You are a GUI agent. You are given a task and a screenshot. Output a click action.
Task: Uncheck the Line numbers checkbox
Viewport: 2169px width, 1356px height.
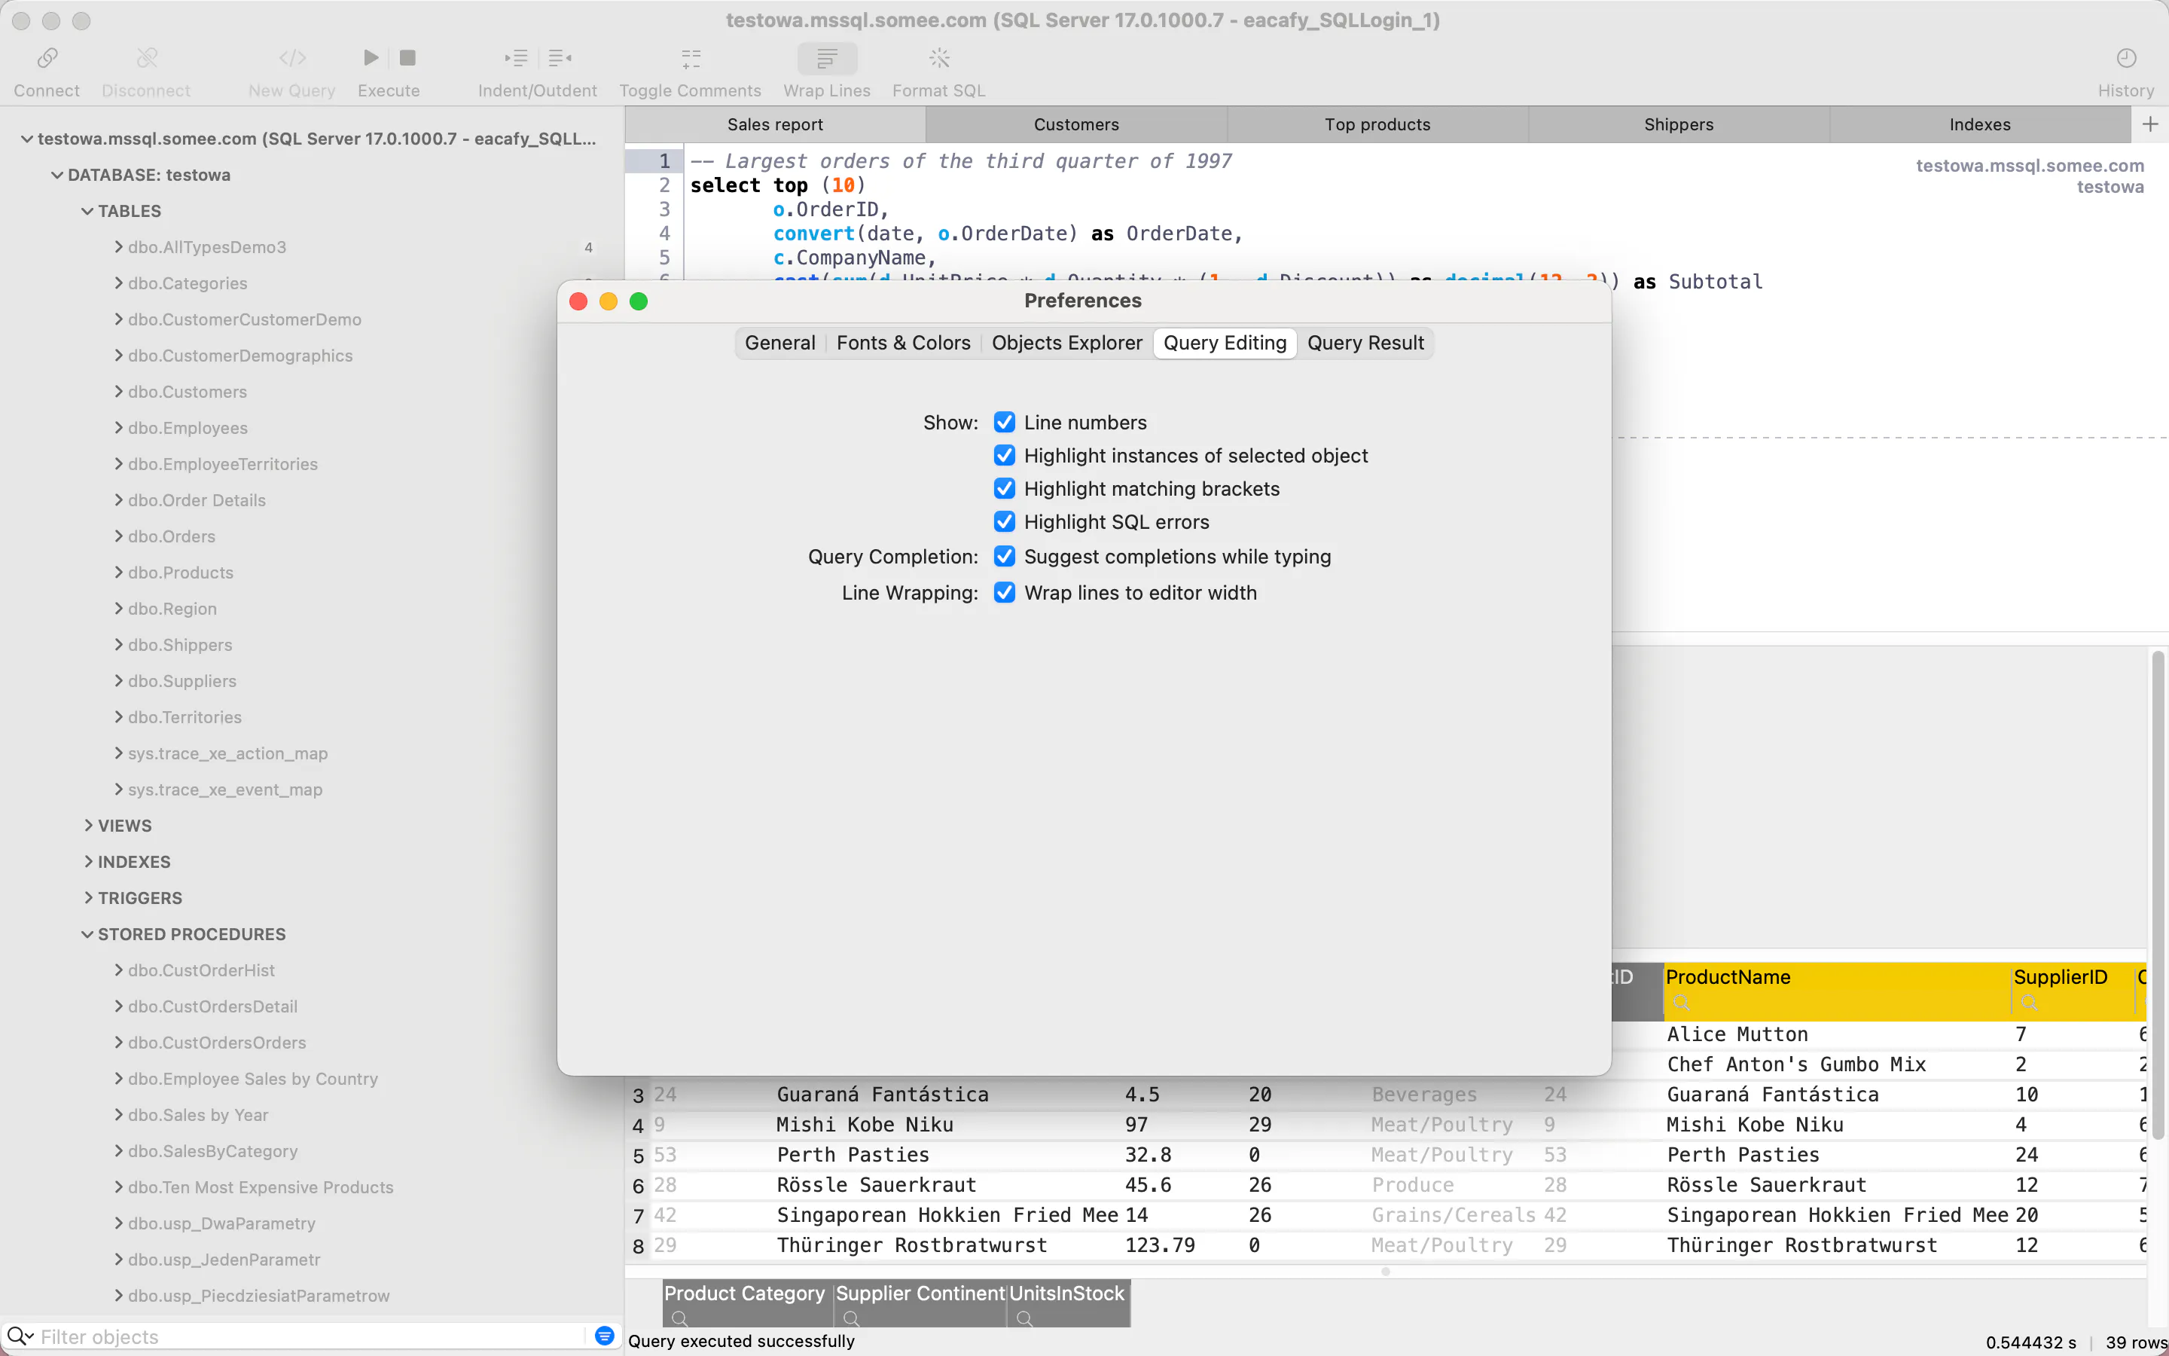[1004, 423]
